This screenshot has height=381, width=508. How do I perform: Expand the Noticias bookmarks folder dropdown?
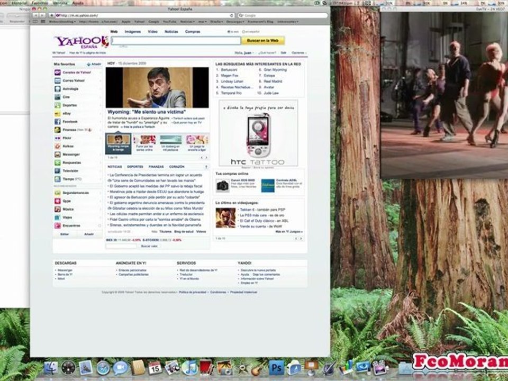click(187, 22)
